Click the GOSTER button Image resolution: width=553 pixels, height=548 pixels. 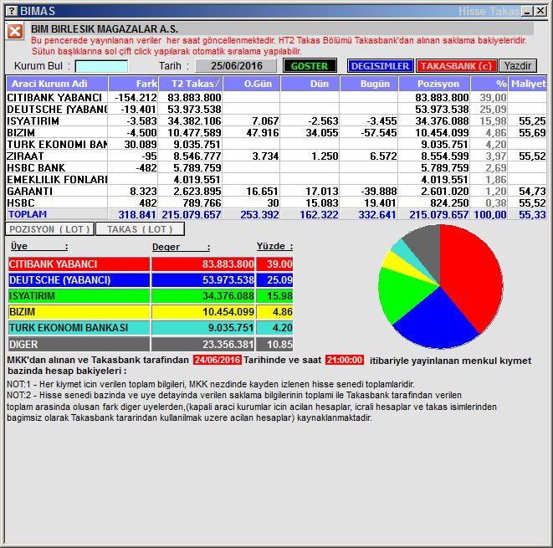[x=310, y=65]
